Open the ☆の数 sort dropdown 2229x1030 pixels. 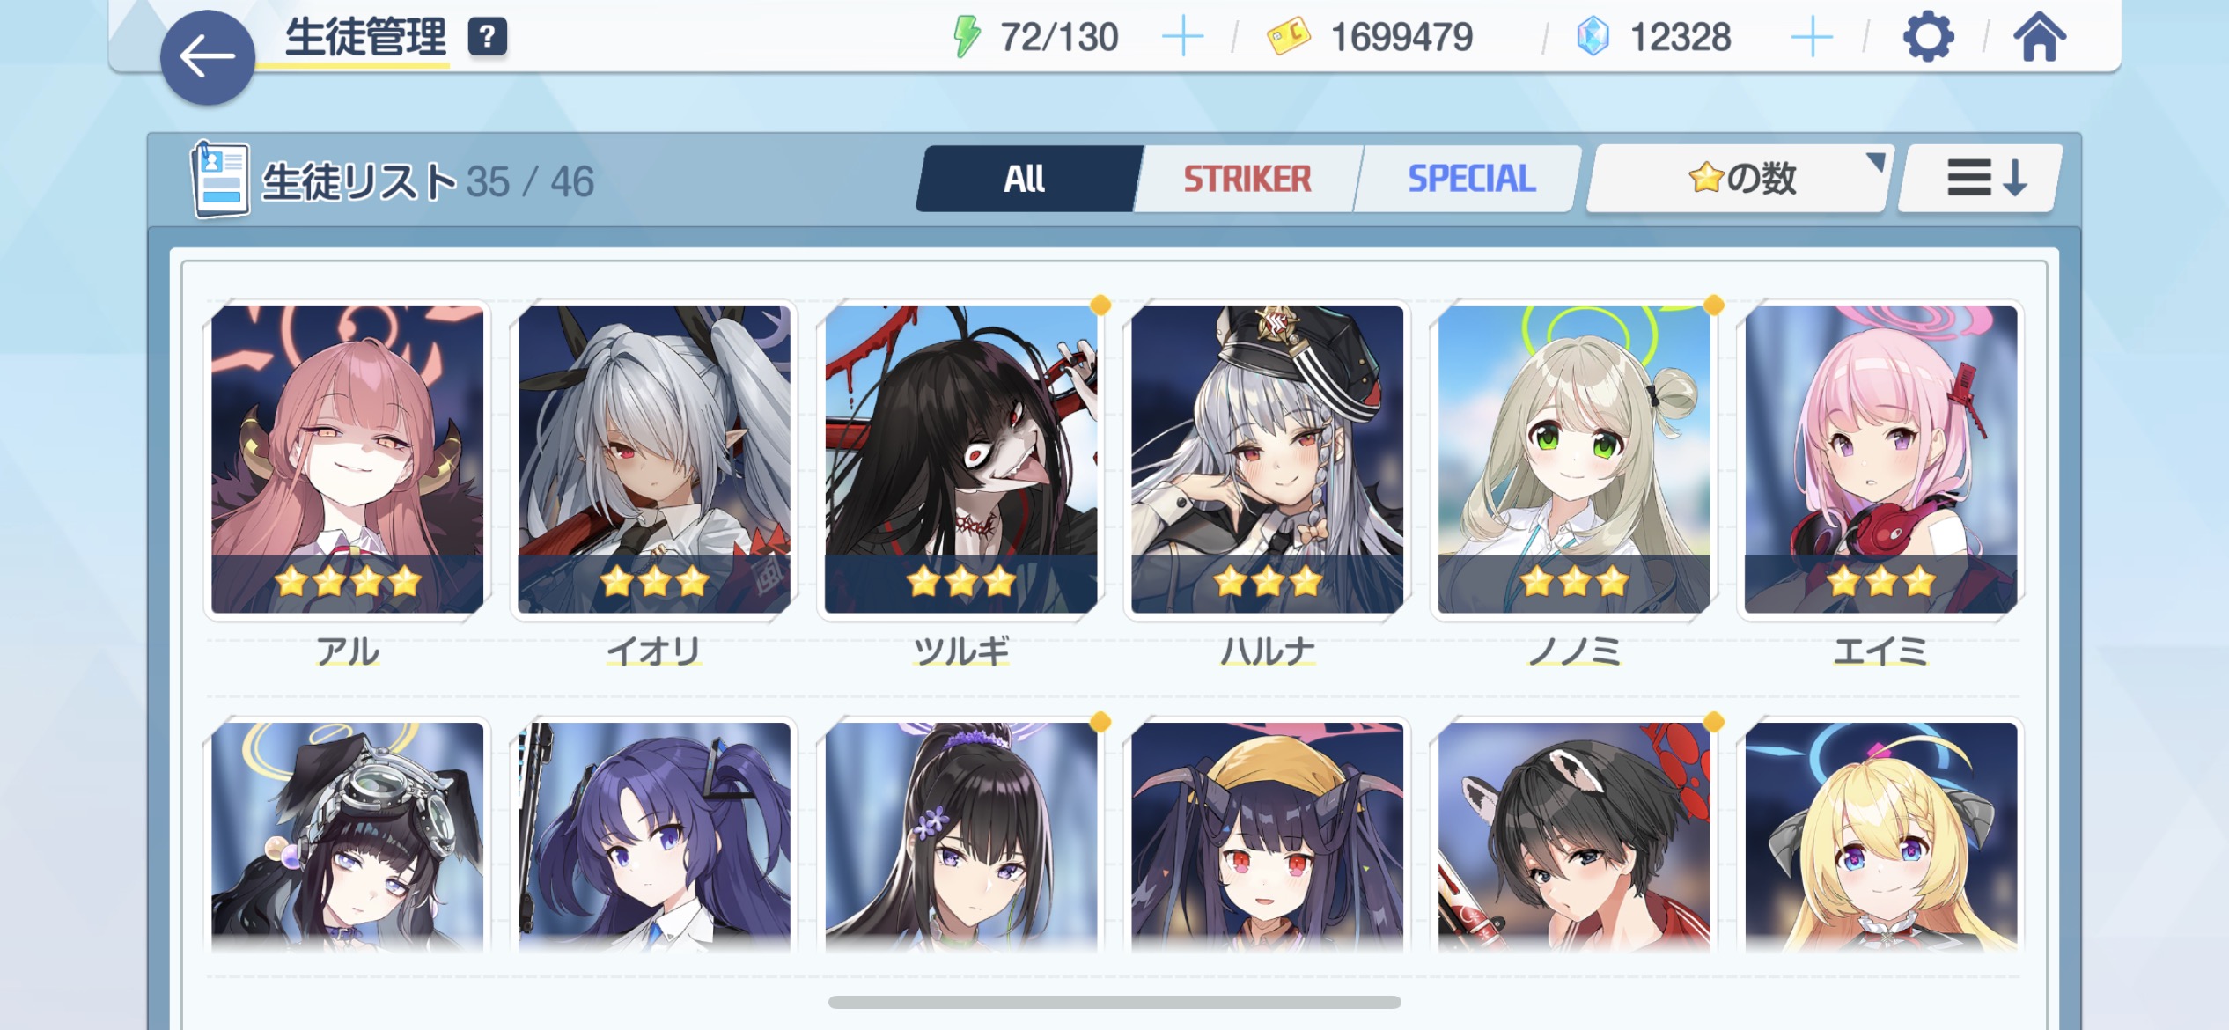[1739, 179]
